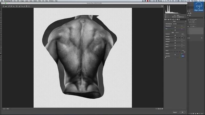Click the highlighted Saturation value field
The image size is (205, 115).
click(x=183, y=56)
